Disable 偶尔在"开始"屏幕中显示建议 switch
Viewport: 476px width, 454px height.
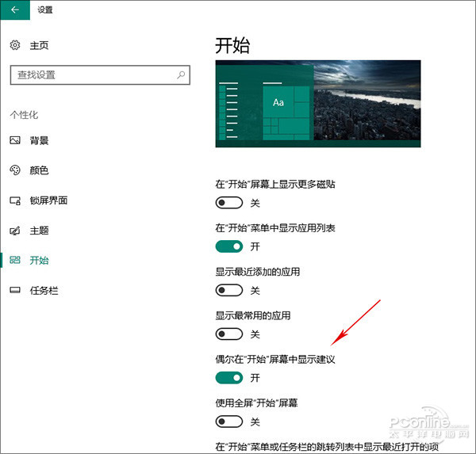(x=229, y=378)
